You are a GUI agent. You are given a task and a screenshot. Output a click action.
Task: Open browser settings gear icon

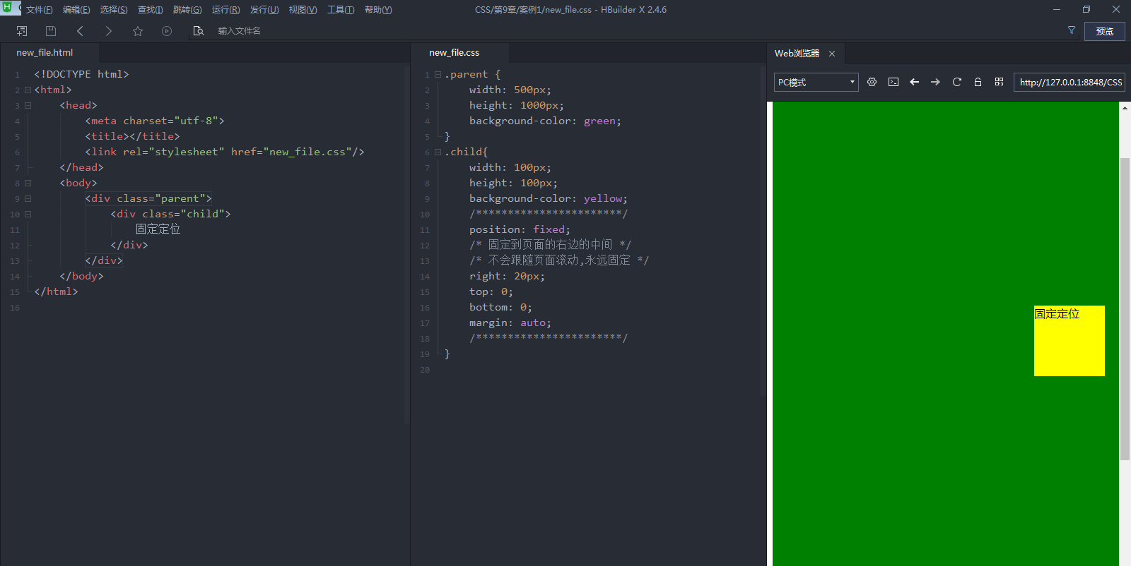[872, 82]
